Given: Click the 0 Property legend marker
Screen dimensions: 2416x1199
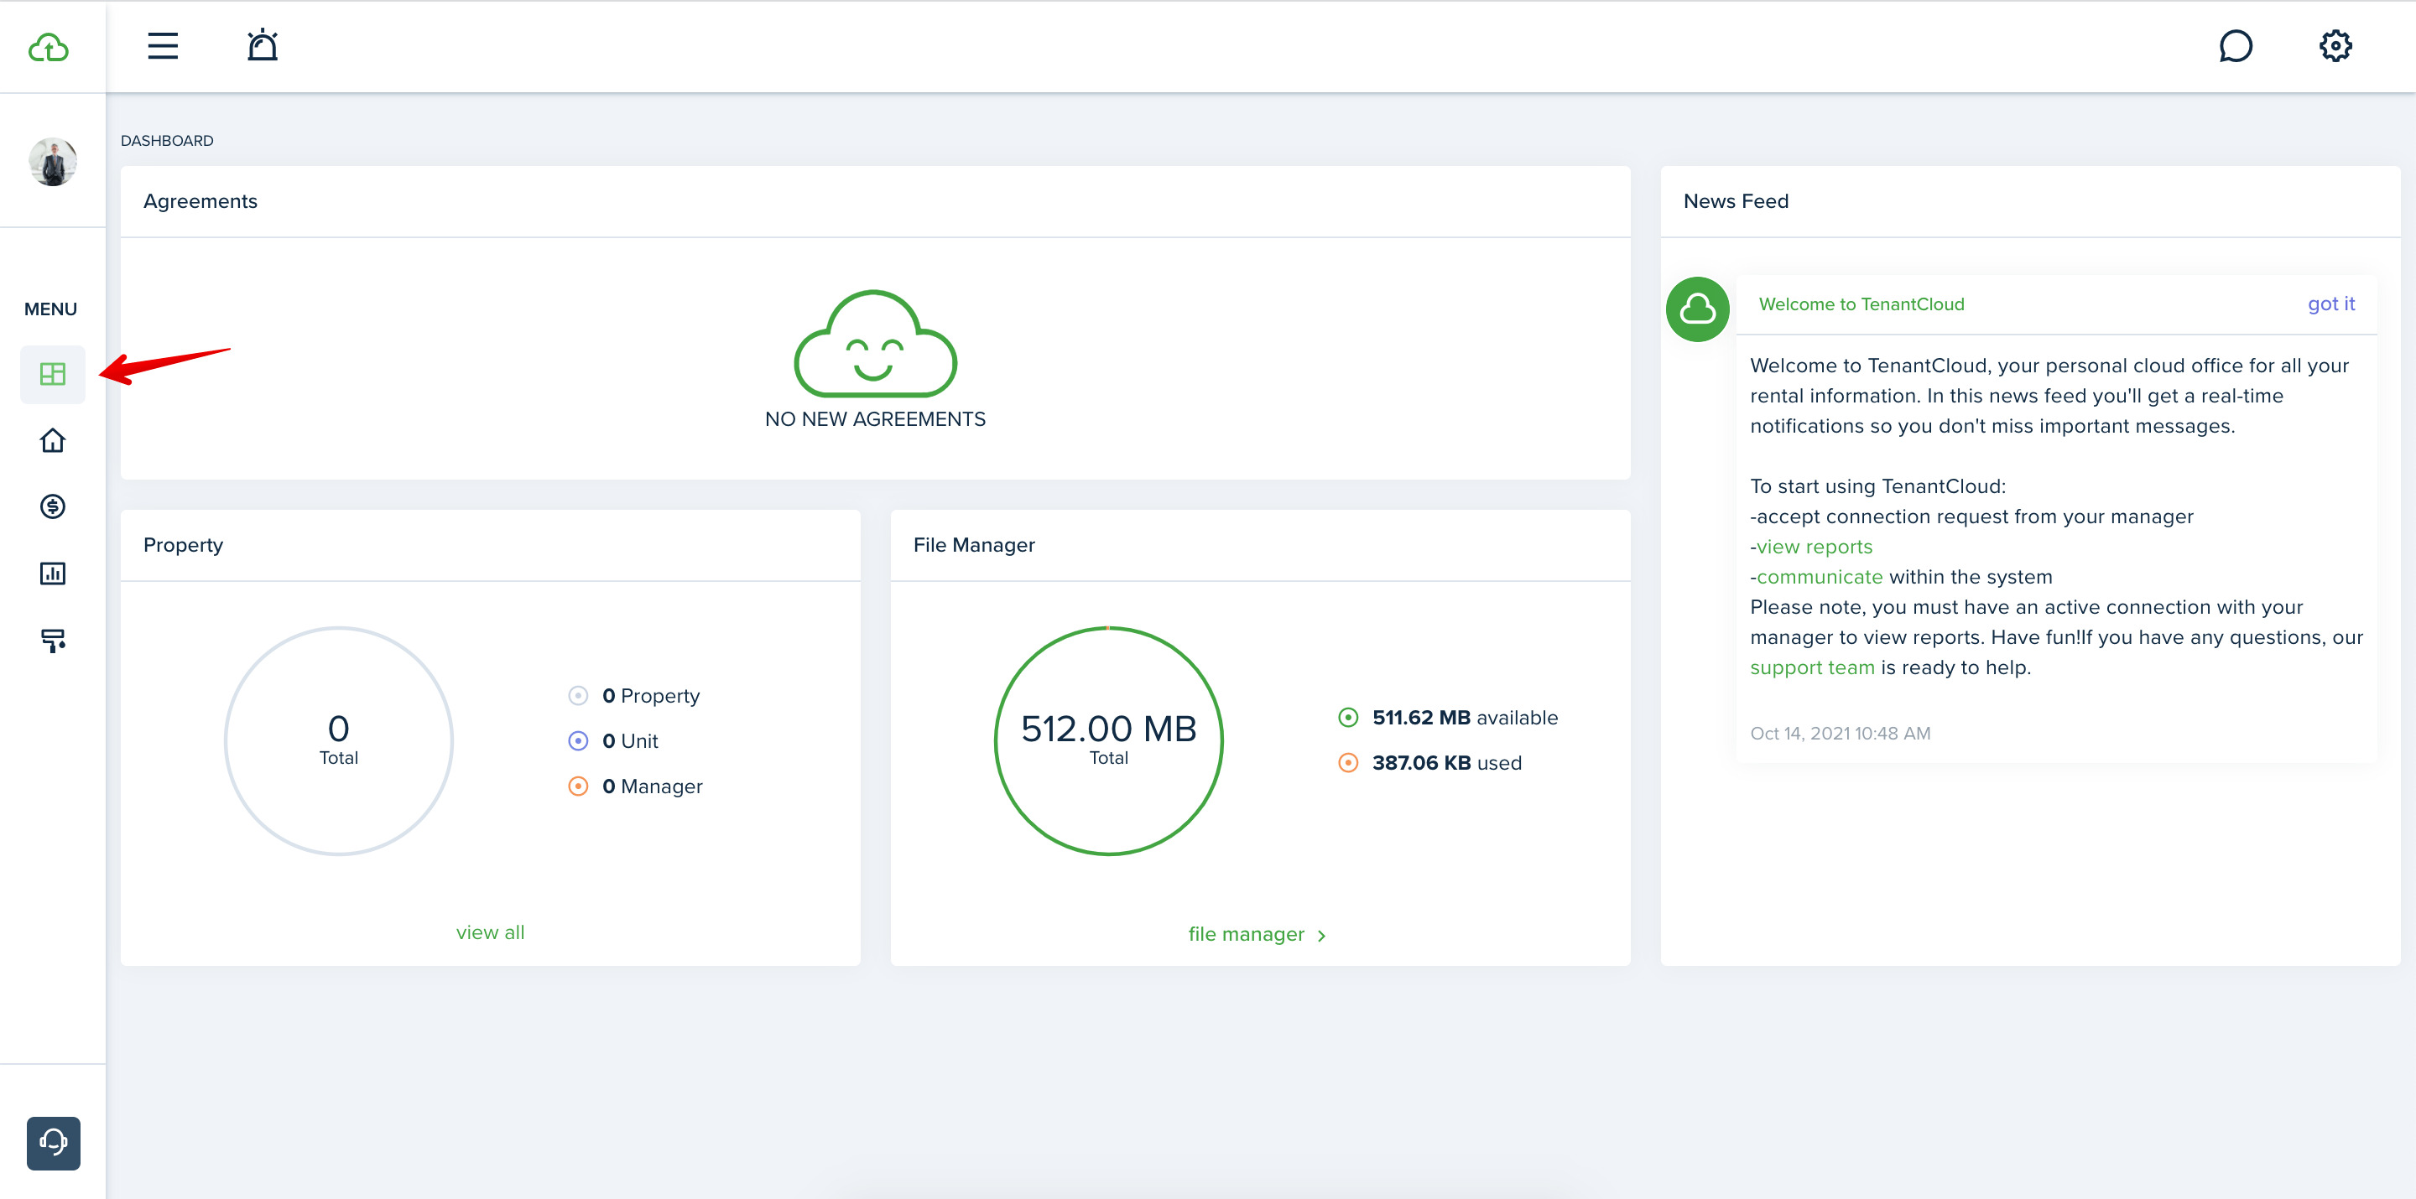Looking at the screenshot, I should (x=578, y=696).
